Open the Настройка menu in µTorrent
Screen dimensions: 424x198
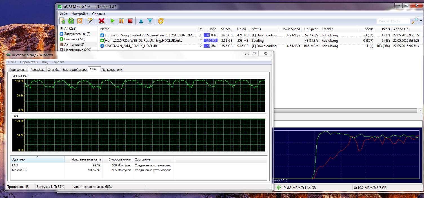click(80, 14)
